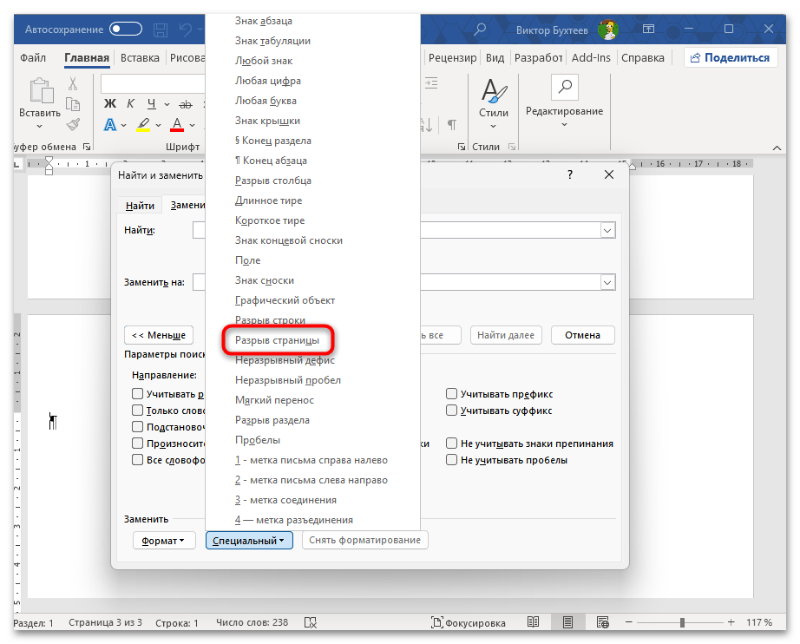Open the Заменить на dropdown arrow
This screenshot has height=644, width=800.
coord(607,282)
